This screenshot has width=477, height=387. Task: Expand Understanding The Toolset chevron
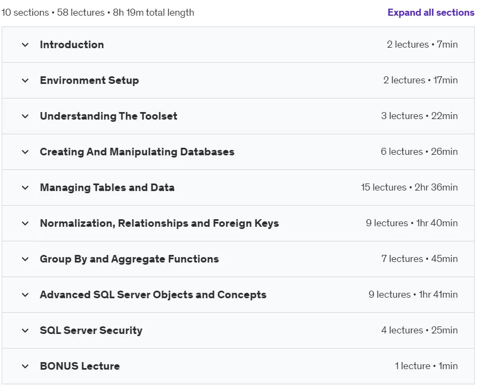tap(25, 116)
